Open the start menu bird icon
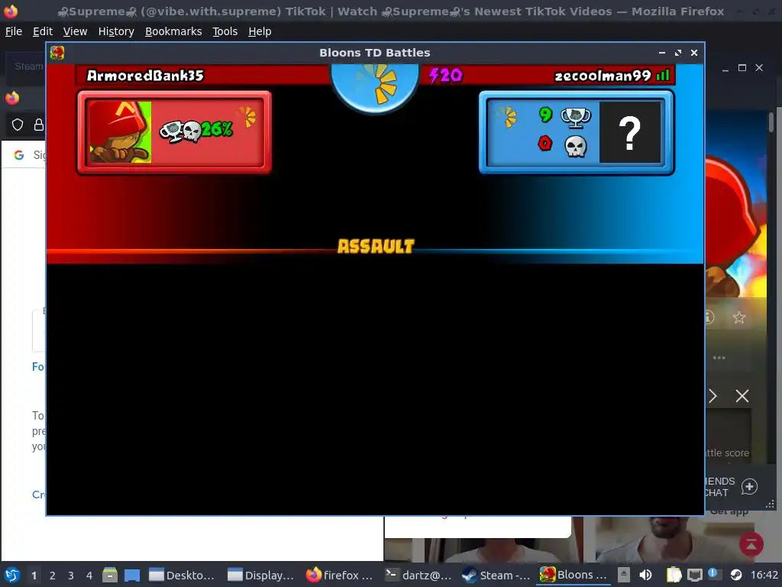 [x=12, y=575]
